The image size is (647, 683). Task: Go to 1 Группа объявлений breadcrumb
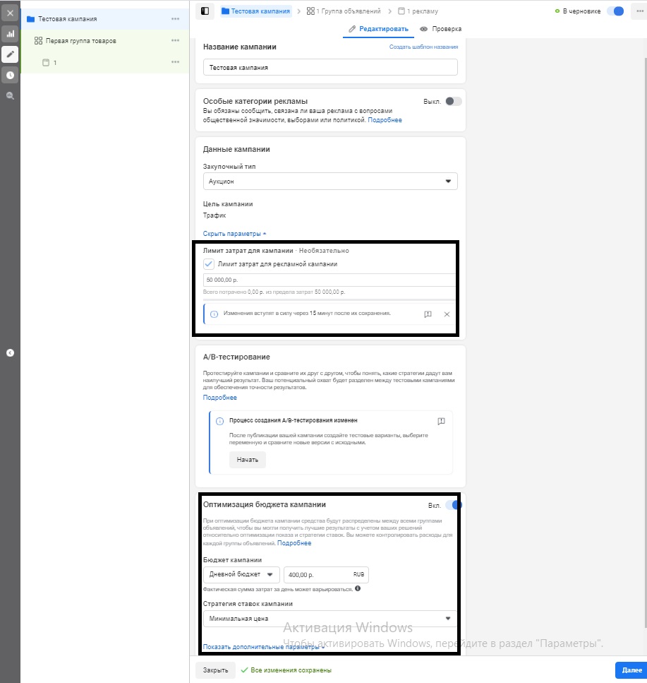[x=344, y=11]
